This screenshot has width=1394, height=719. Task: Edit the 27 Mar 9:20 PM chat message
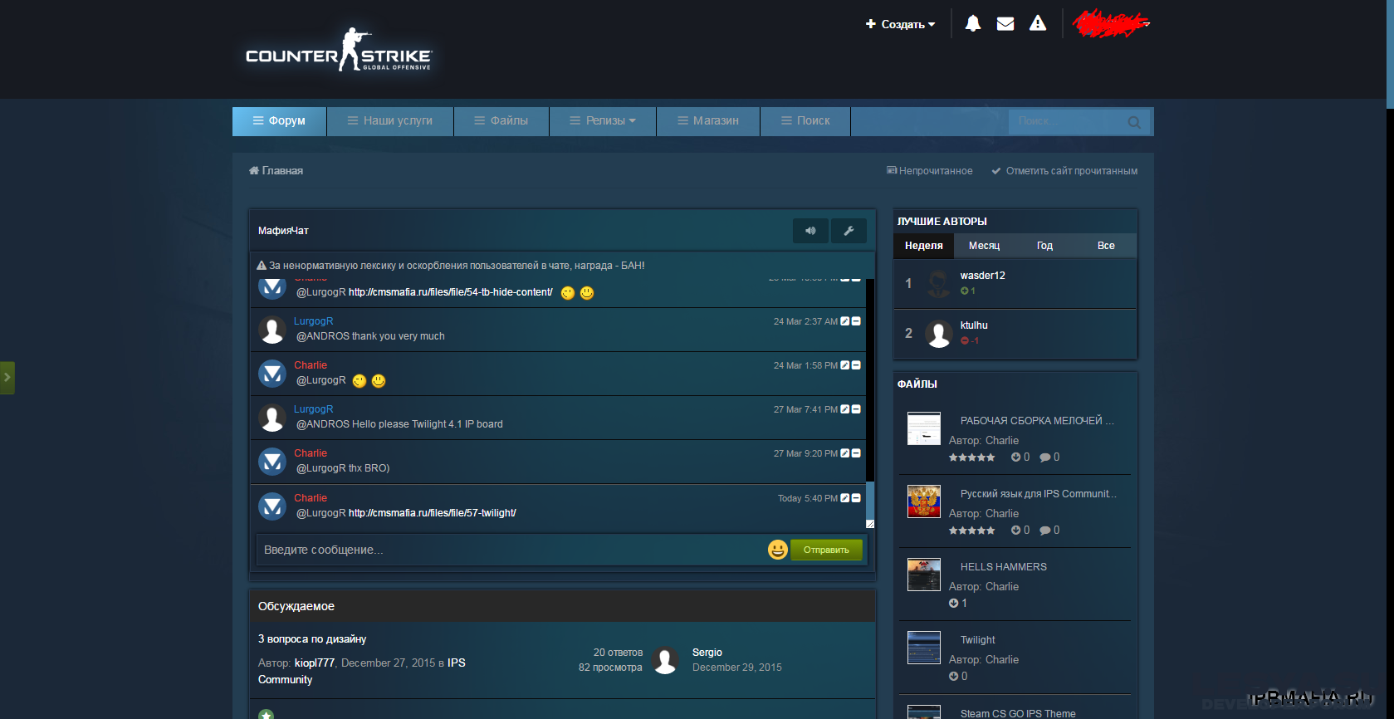click(844, 453)
